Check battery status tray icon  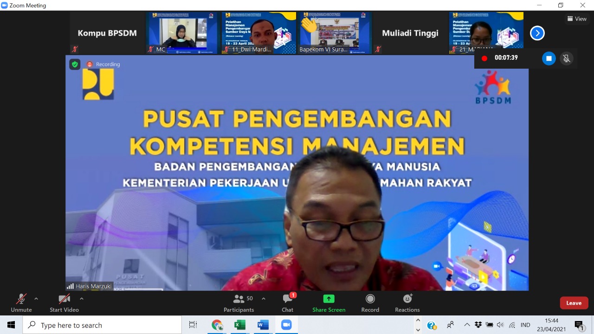(x=489, y=325)
